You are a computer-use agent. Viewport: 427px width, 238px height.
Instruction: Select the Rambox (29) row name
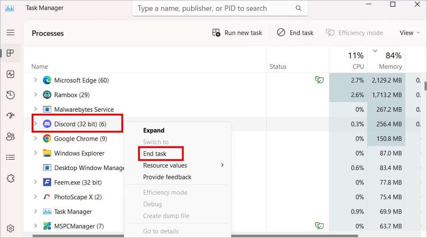[x=72, y=95]
